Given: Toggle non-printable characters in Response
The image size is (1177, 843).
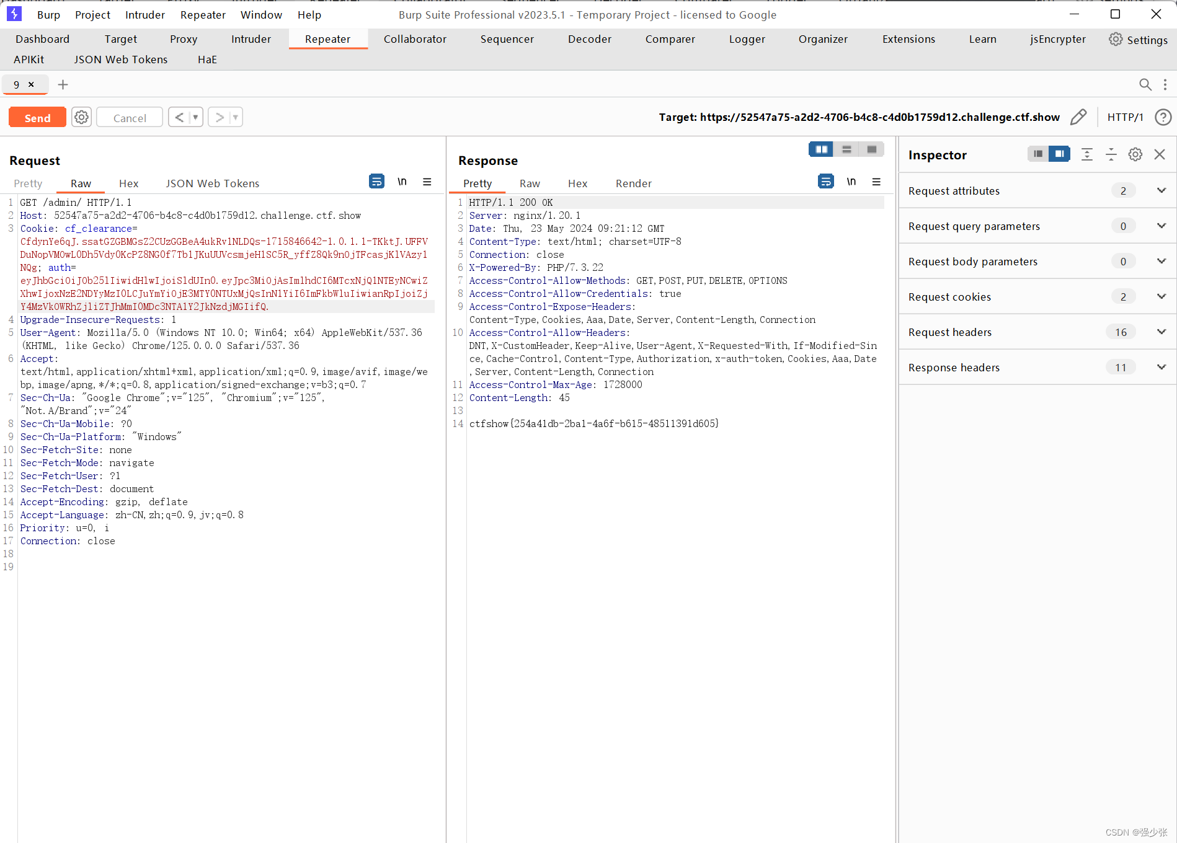Looking at the screenshot, I should click(851, 181).
